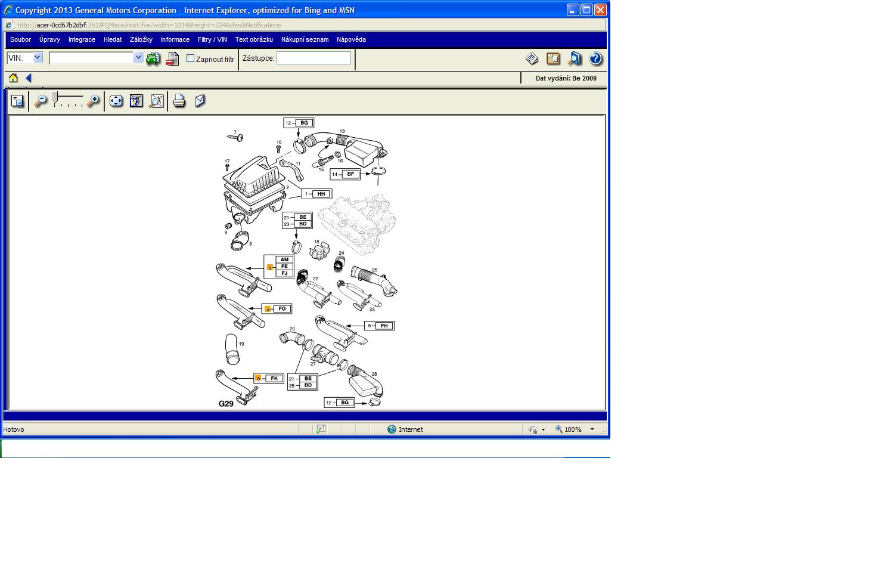Click the bulletin board notes icon

click(553, 58)
